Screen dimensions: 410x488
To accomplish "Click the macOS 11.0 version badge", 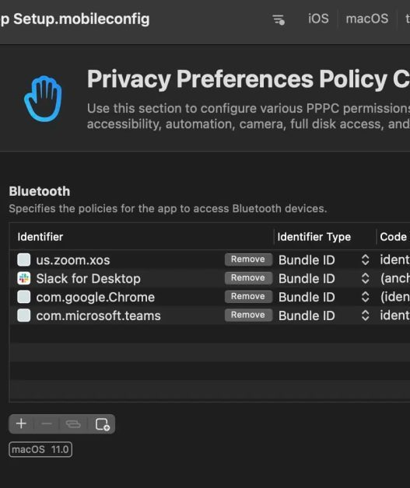I will click(x=40, y=449).
